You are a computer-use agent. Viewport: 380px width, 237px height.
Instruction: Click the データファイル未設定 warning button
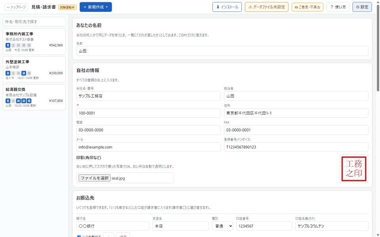coord(266,7)
